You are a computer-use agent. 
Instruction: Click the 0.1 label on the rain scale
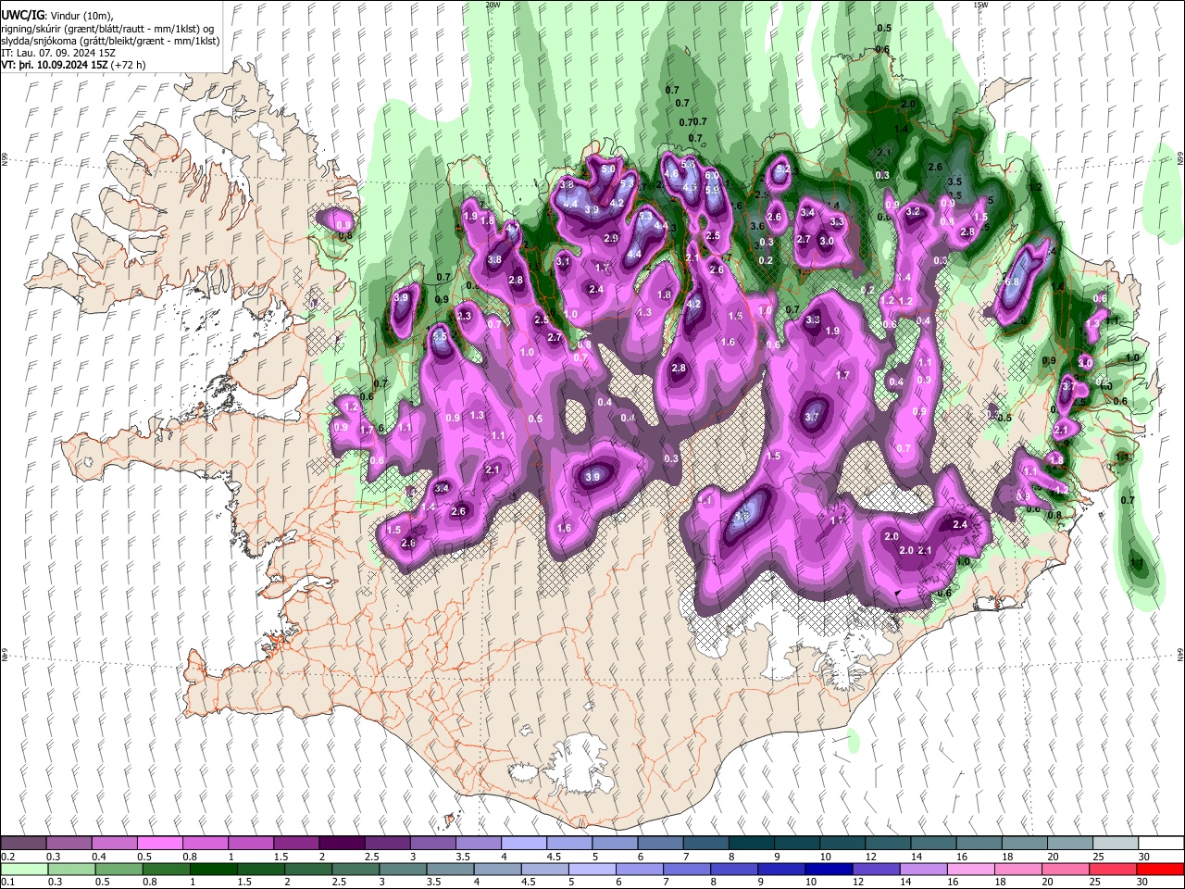[x=6, y=882]
